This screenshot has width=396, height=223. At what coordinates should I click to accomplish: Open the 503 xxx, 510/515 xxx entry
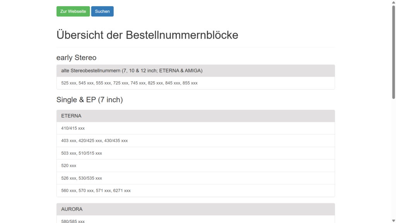[x=82, y=153]
